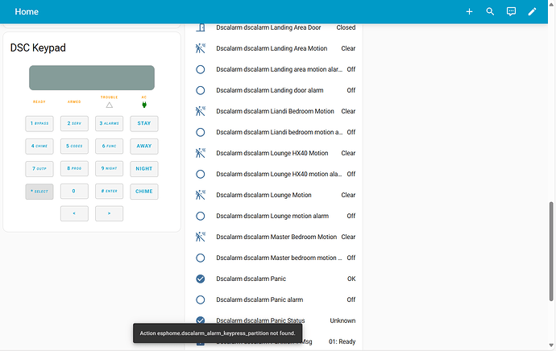Click the door icon of Landing Area Door
556x351 pixels.
pos(201,27)
